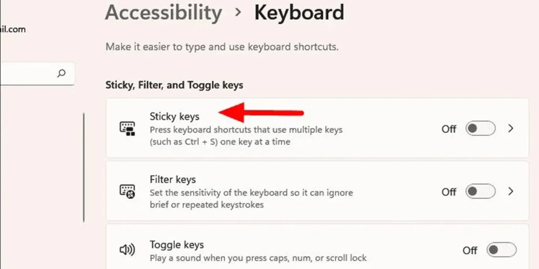Select the Keyboard breadcrumb title

299,13
